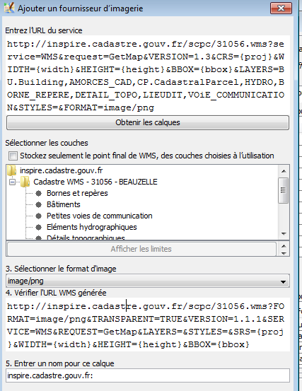Click the layer list scroll up arrow
The image size is (302, 391).
pos(284,171)
